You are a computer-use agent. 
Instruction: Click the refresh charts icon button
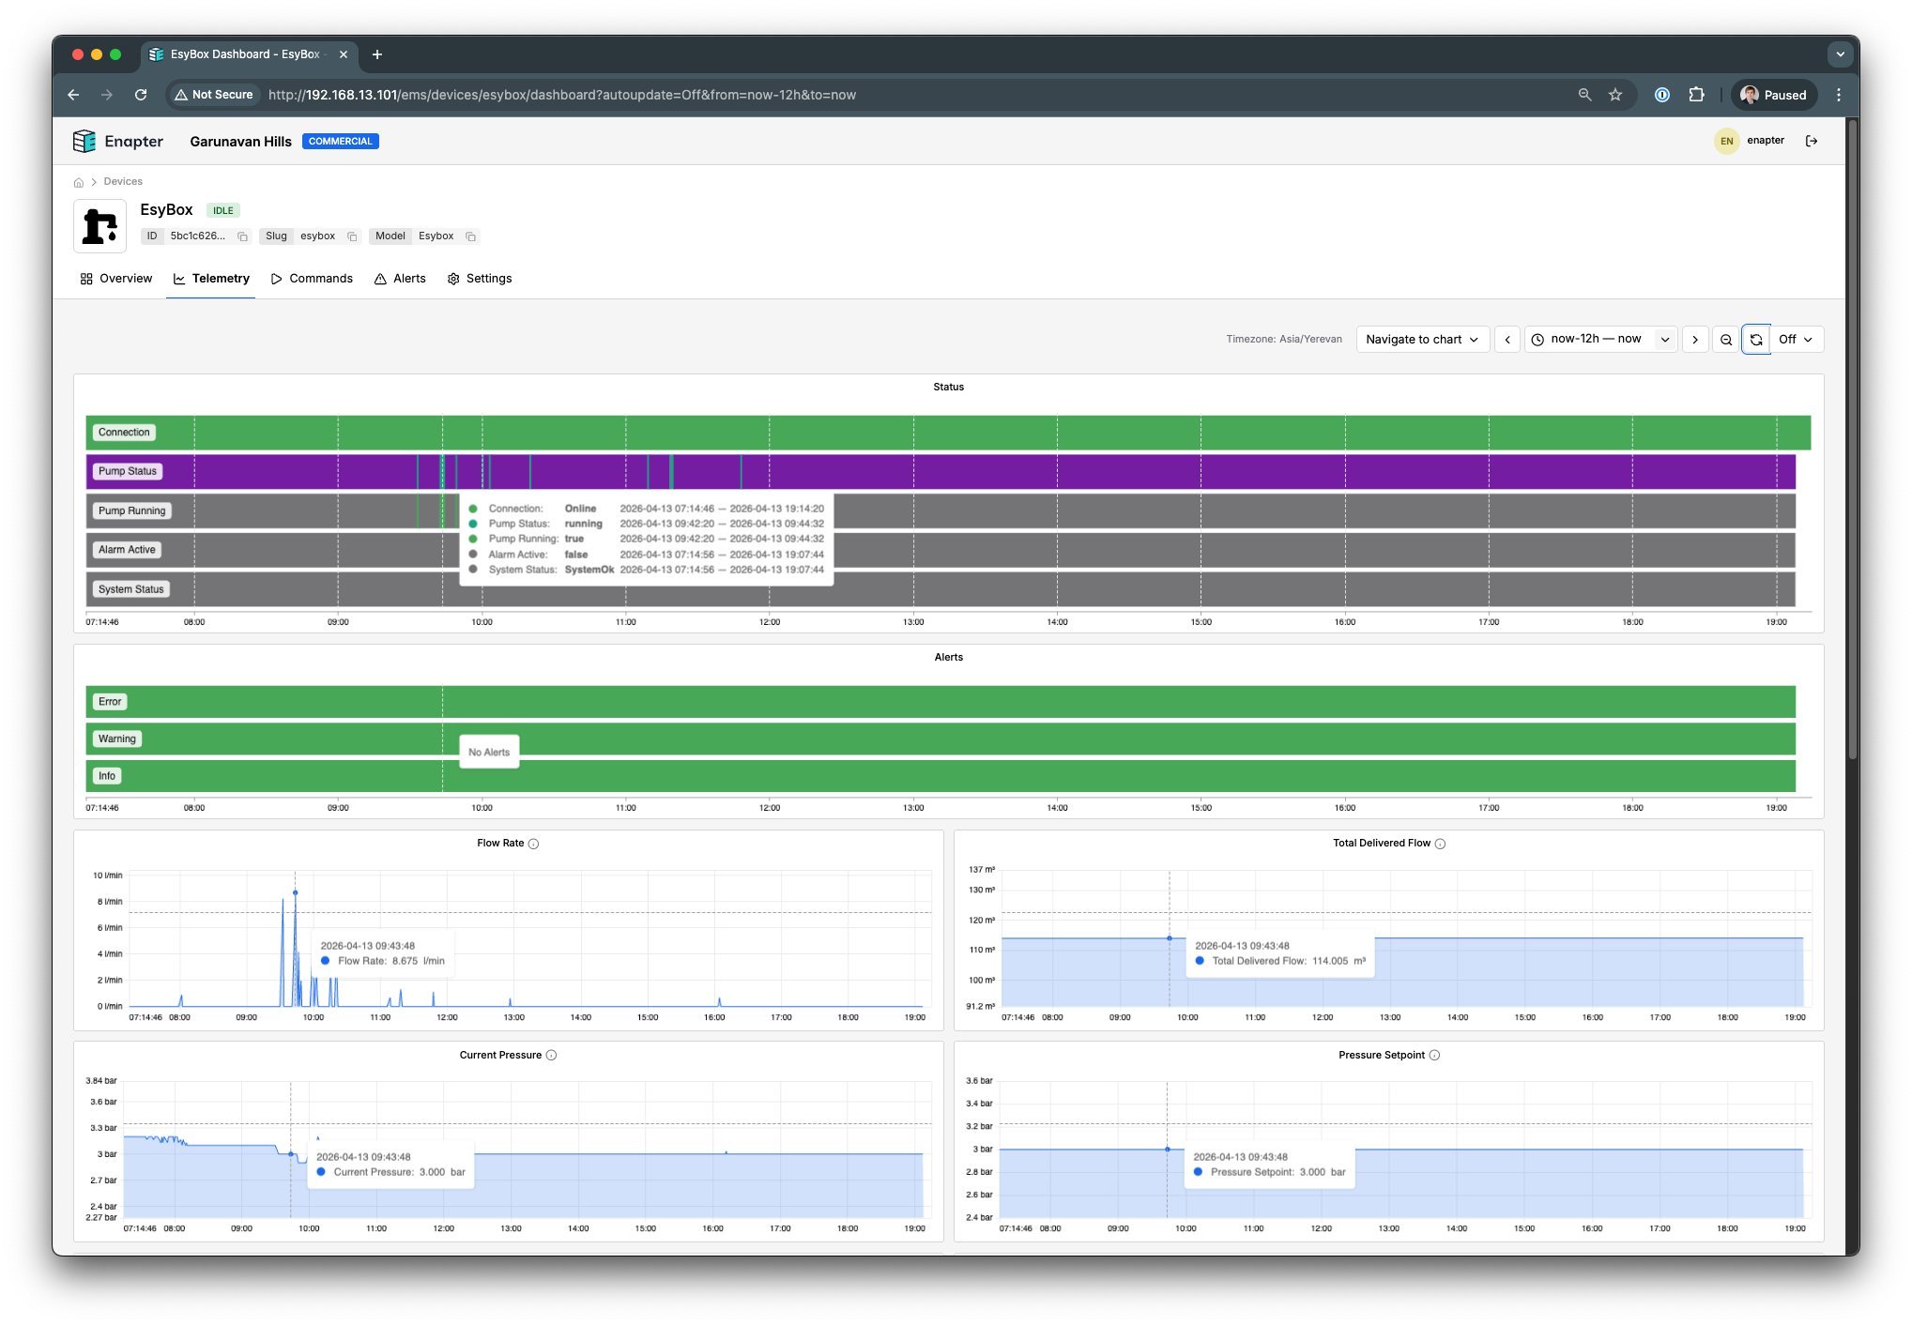(1756, 340)
